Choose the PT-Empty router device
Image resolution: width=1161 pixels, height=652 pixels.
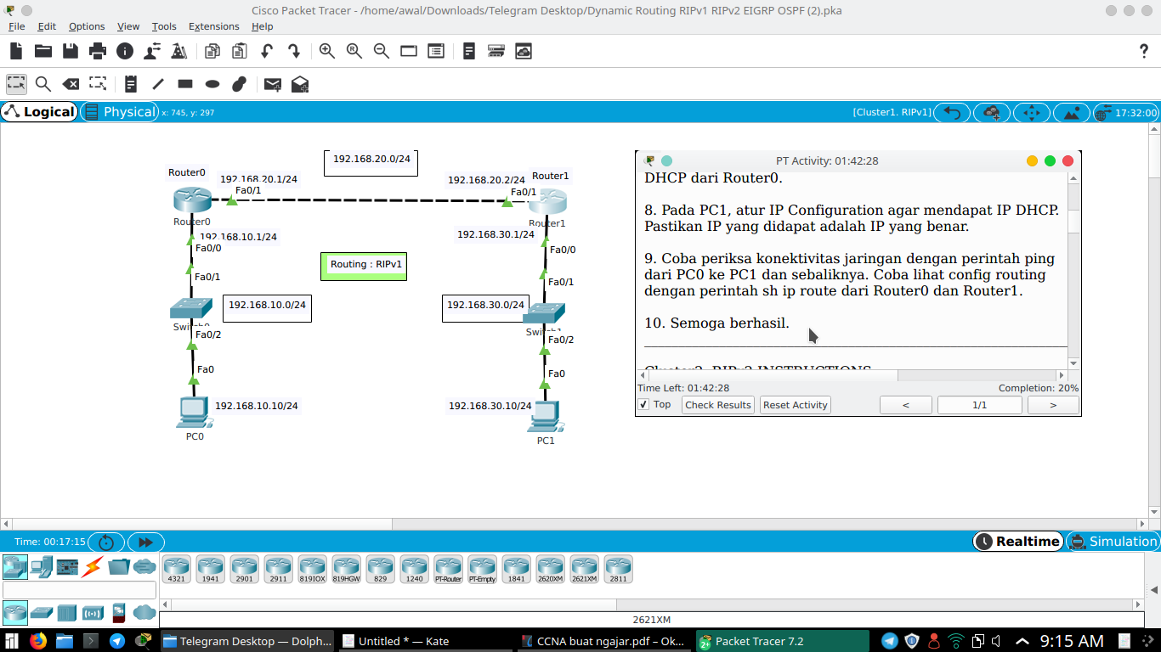483,569
